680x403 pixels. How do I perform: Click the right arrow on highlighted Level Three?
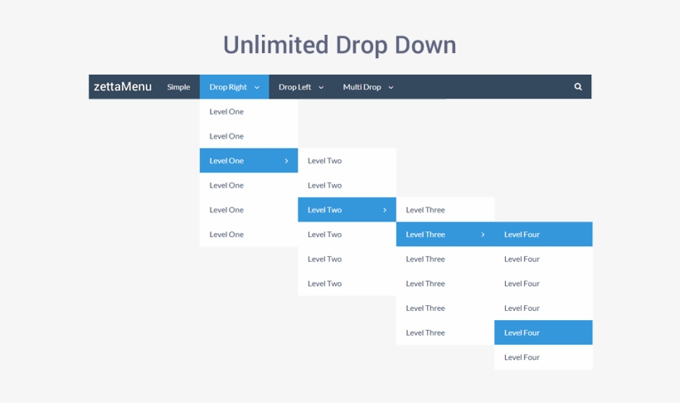483,235
